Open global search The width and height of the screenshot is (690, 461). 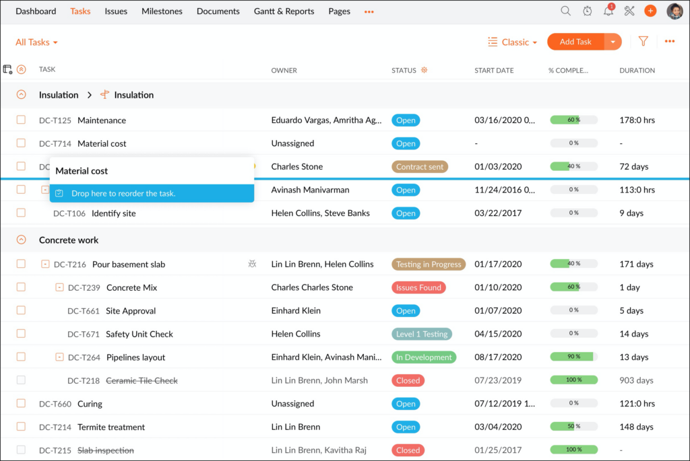coord(565,11)
